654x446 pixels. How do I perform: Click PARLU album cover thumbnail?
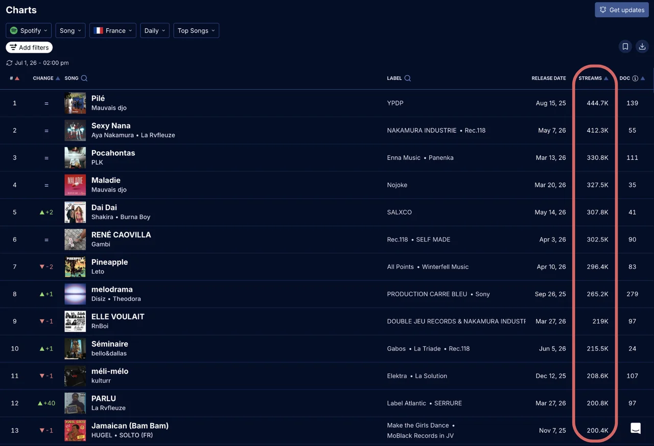[x=75, y=403]
